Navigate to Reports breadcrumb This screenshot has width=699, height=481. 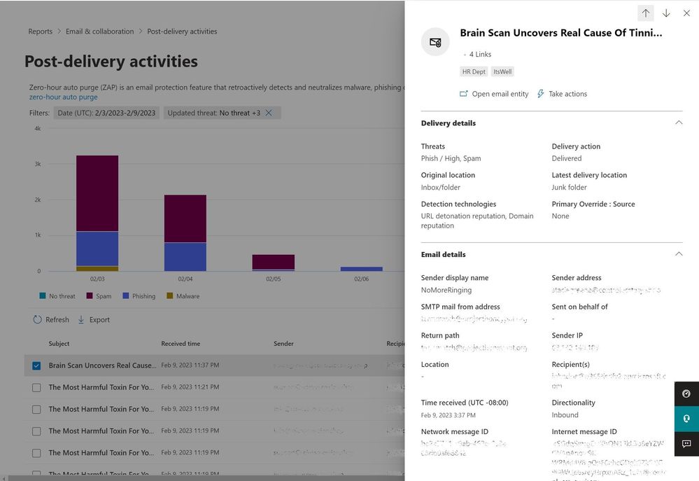pyautogui.click(x=40, y=32)
